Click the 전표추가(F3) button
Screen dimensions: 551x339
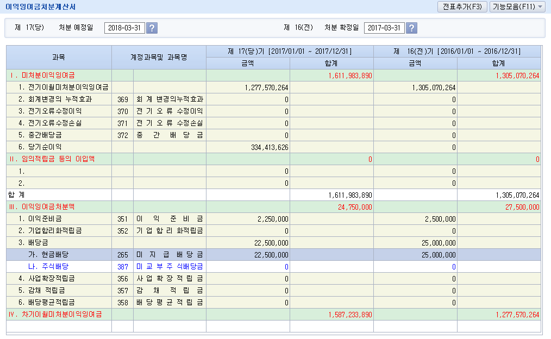coord(462,7)
